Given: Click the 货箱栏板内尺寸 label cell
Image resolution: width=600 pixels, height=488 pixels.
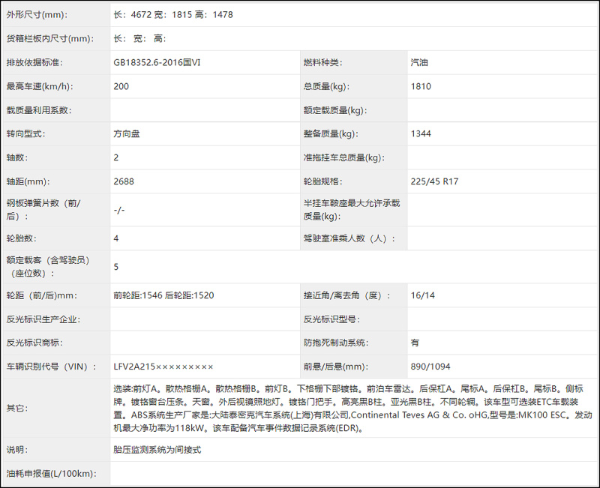Looking at the screenshot, I should (49, 37).
